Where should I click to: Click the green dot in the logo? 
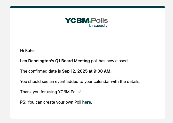pos(90,22)
